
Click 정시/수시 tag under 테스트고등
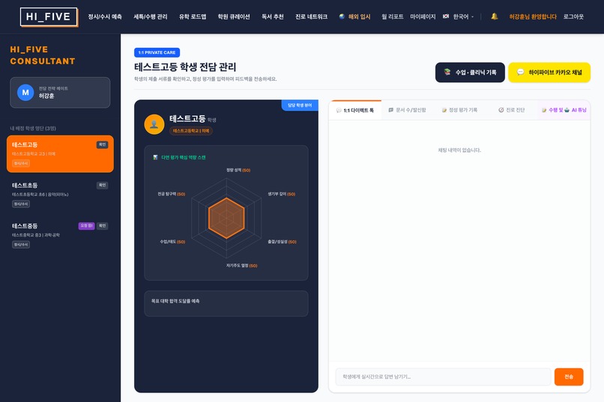tap(21, 163)
